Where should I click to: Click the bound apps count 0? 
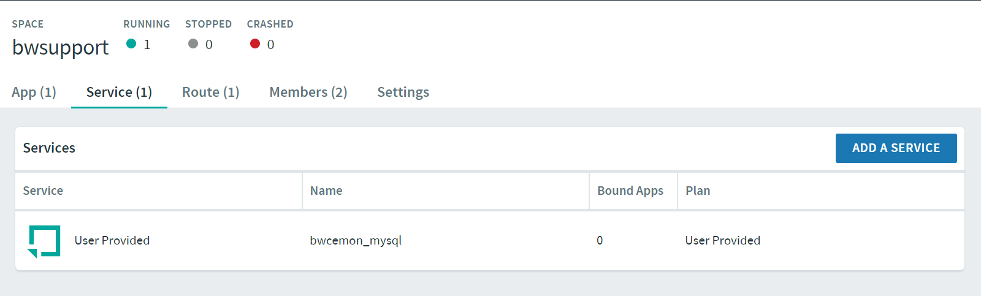point(600,240)
